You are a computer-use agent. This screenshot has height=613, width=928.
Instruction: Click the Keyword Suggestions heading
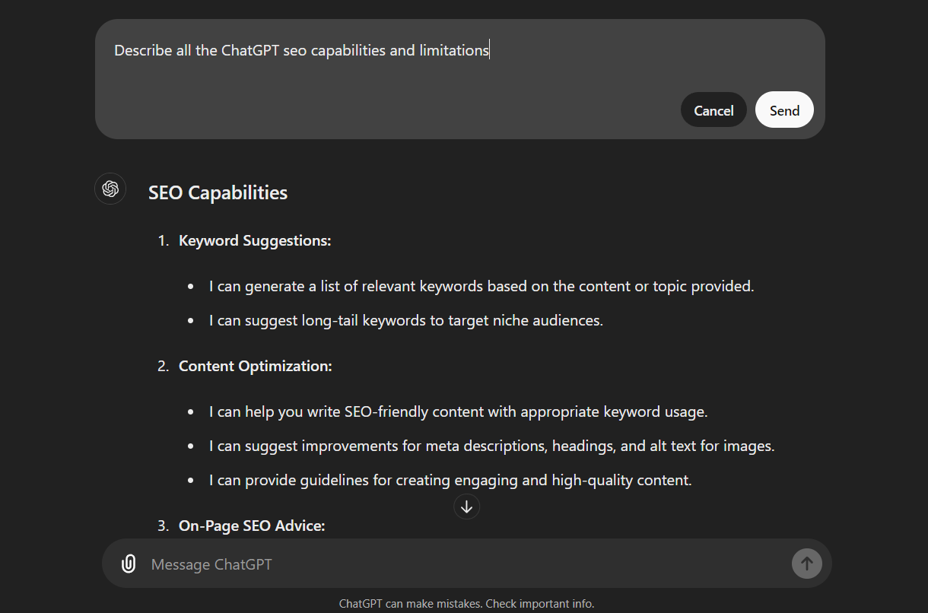click(x=255, y=240)
